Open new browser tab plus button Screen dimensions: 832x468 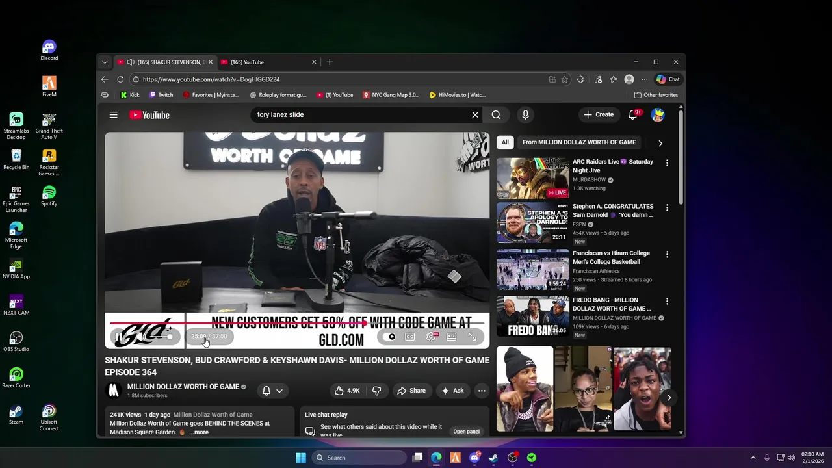pyautogui.click(x=330, y=62)
